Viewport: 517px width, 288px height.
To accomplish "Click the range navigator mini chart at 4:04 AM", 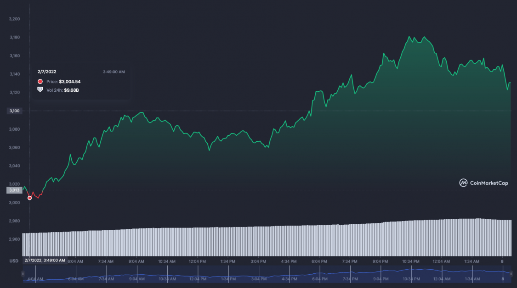I will pyautogui.click(x=35, y=279).
